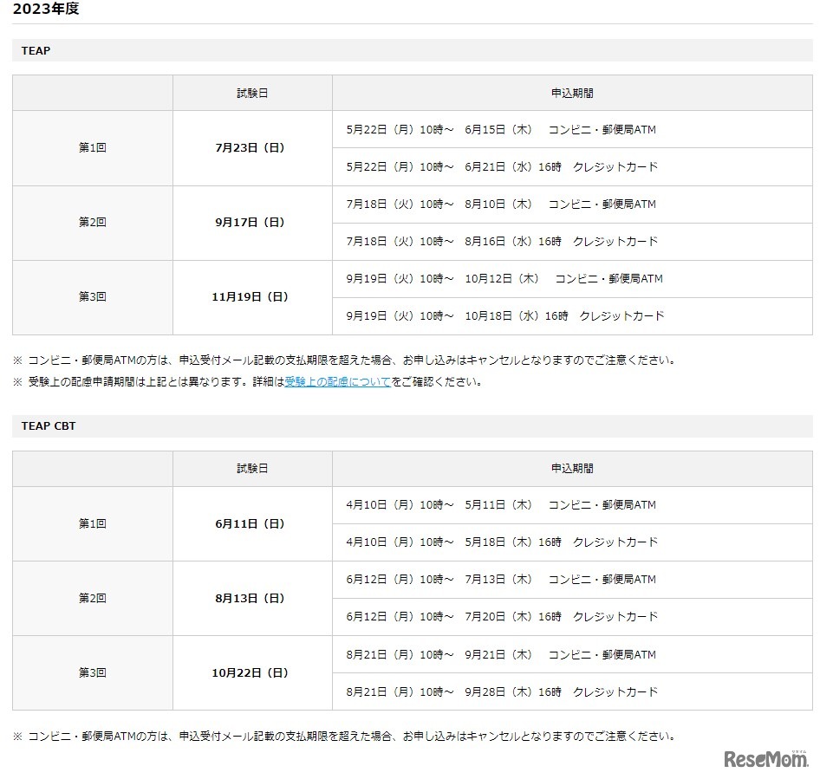The height and width of the screenshot is (779, 820).
Task: Click the 2023年度 heading
Action: coord(46,9)
